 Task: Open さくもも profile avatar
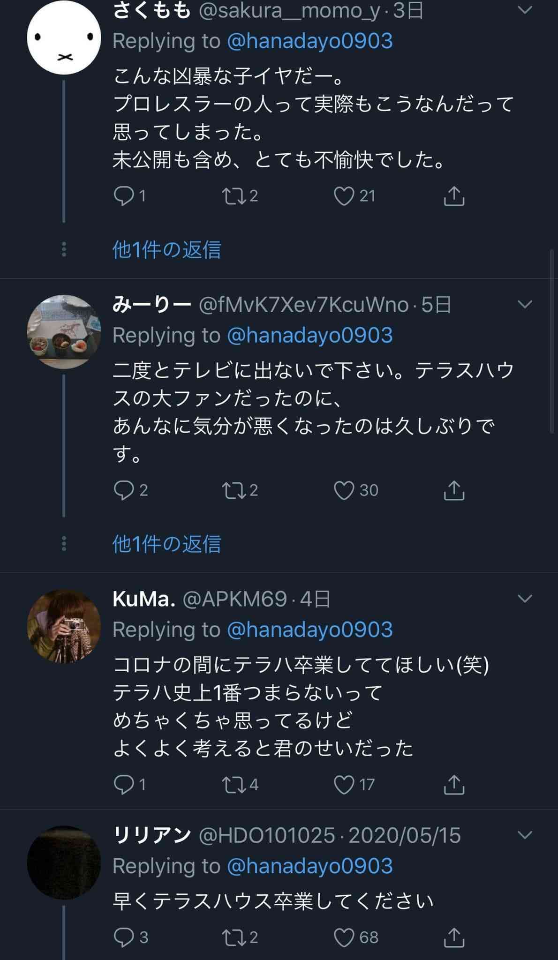tap(64, 37)
